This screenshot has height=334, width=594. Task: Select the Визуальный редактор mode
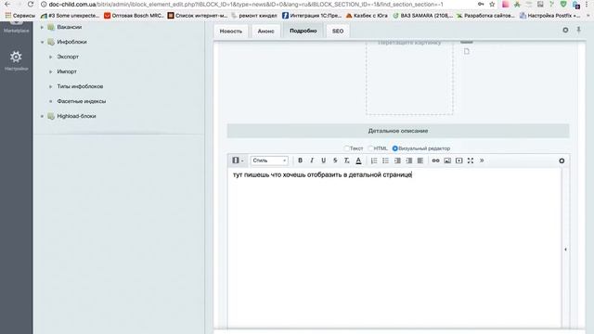421,148
